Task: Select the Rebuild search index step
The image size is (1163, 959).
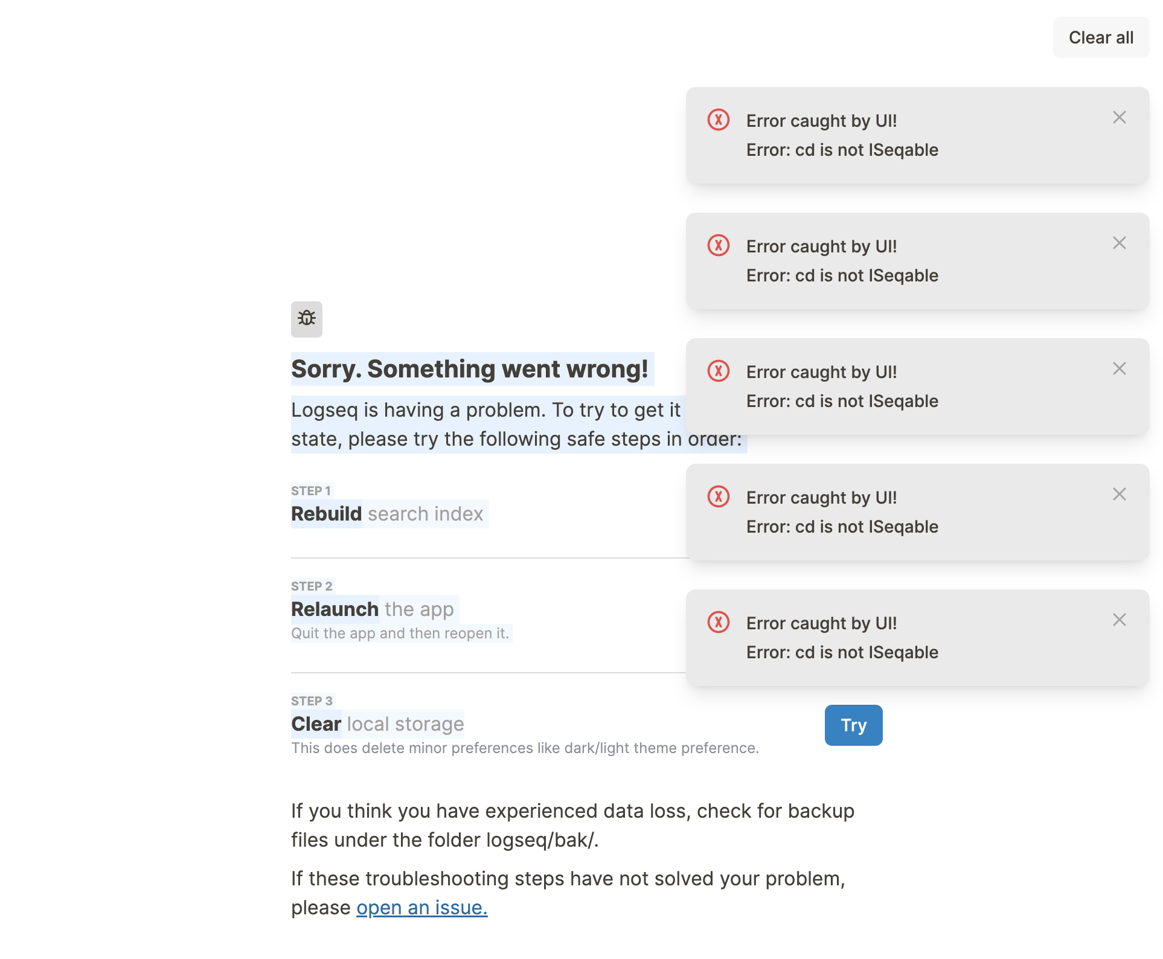Action: pos(387,514)
